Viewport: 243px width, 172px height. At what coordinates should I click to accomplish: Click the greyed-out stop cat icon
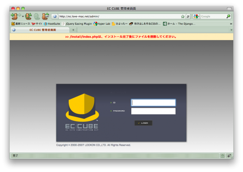(37, 17)
